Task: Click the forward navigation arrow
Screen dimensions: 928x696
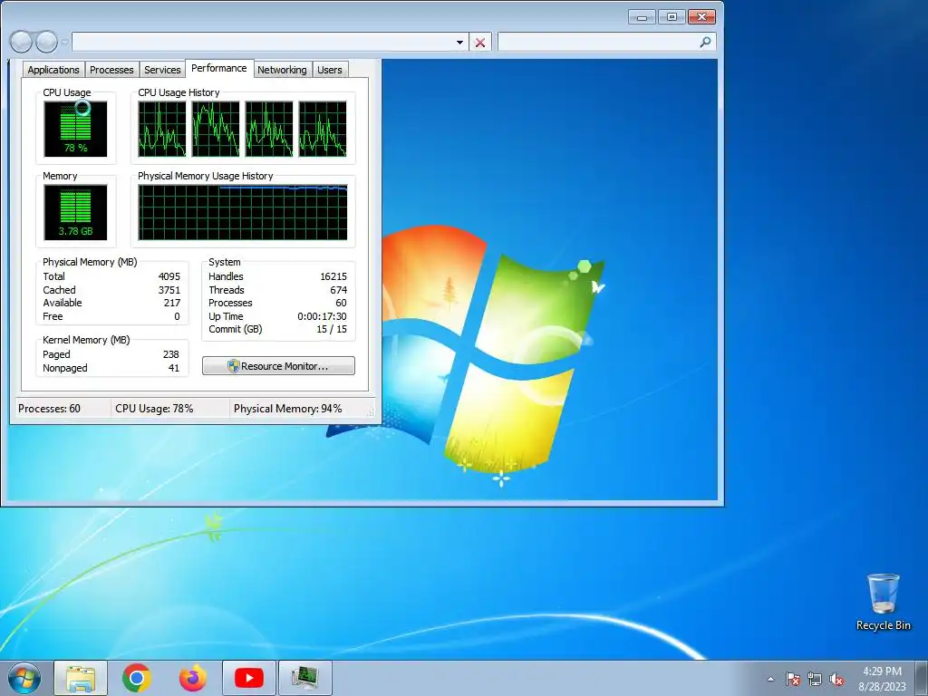Action: (x=47, y=42)
